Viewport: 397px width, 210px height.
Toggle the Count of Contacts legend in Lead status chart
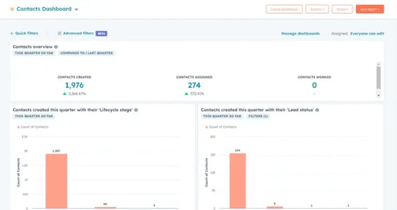tap(221, 127)
